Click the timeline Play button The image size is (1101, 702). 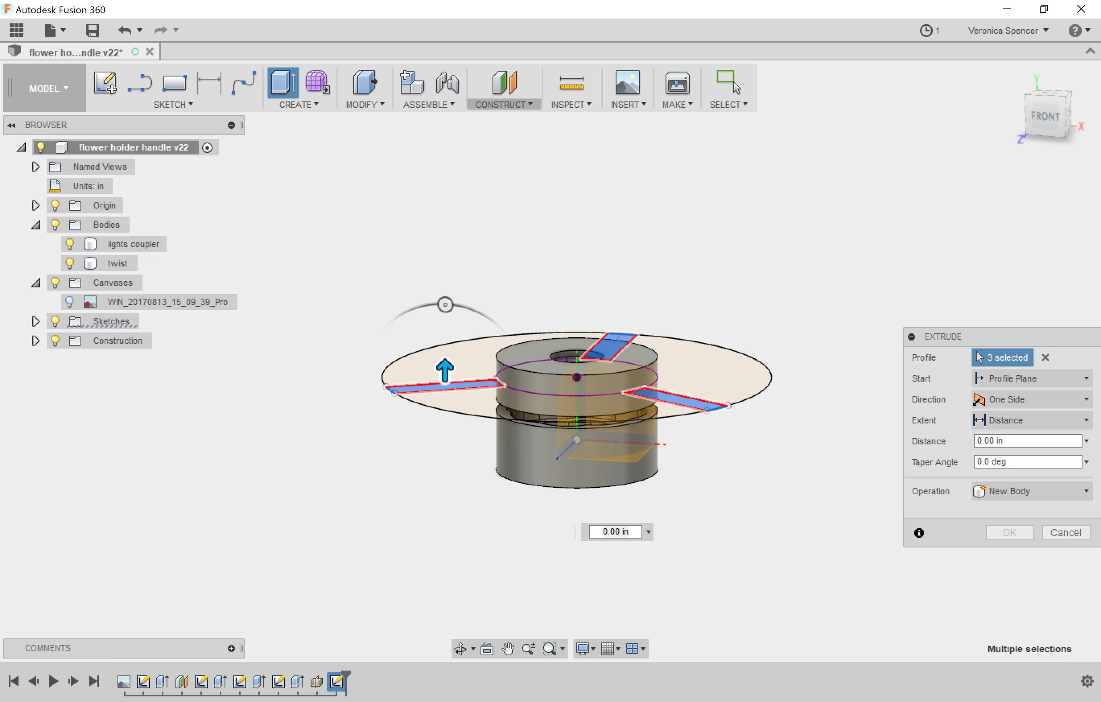[x=53, y=681]
